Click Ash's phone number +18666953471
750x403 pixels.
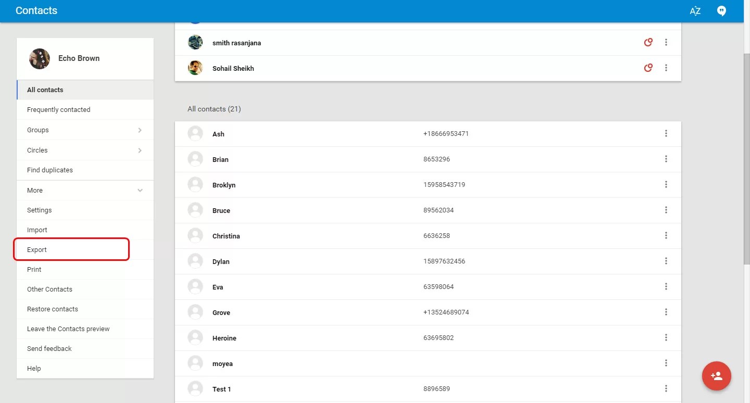tap(446, 134)
